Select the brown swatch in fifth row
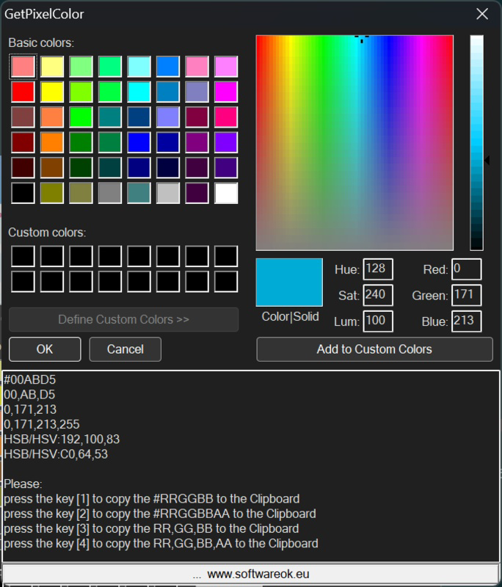This screenshot has width=502, height=587. click(x=52, y=168)
